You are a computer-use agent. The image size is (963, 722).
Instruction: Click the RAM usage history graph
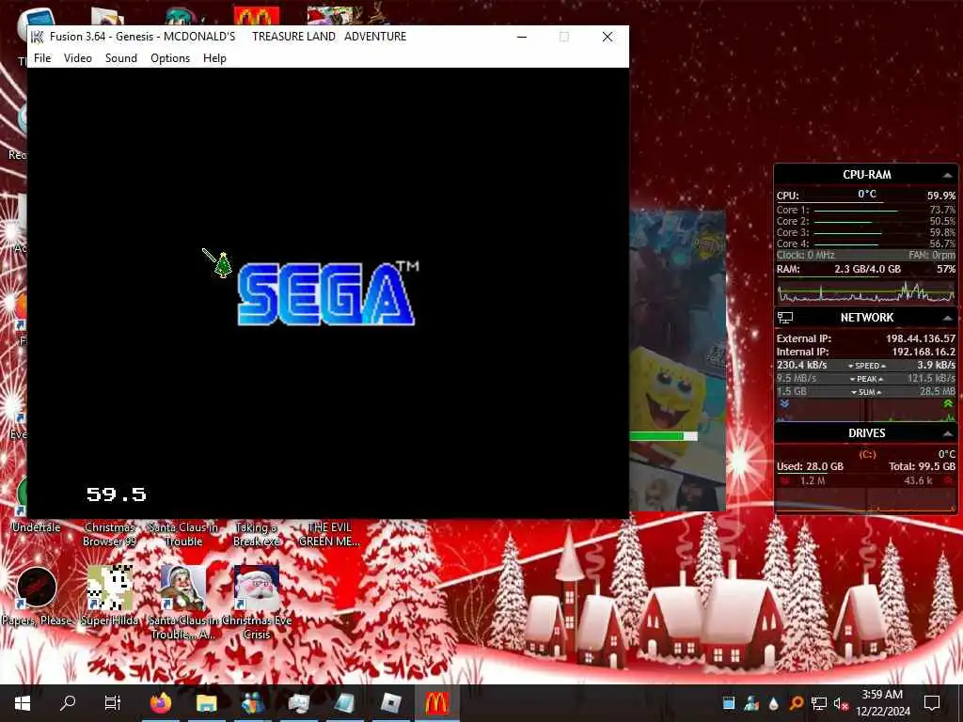pos(866,291)
